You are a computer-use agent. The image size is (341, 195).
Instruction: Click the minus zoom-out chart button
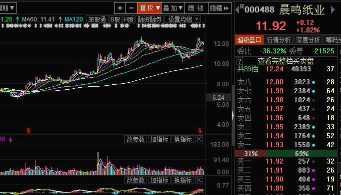(x=131, y=8)
